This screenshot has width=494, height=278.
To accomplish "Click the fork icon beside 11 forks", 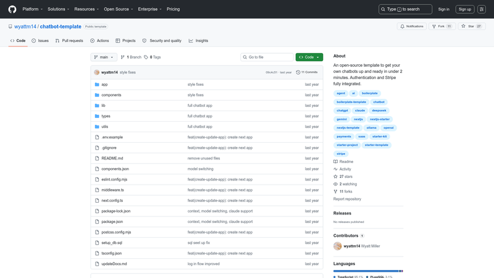I will [335, 192].
